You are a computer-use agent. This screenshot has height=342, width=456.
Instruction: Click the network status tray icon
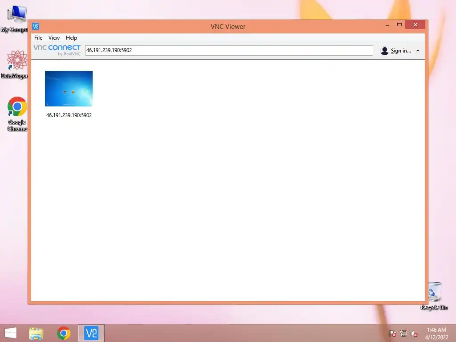click(x=403, y=333)
